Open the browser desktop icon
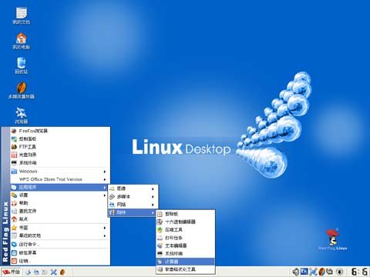The width and height of the screenshot is (370, 277). (22, 115)
